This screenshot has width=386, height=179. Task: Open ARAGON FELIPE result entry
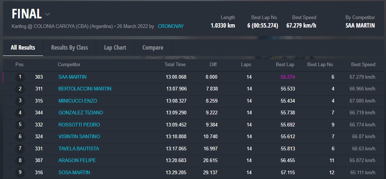77,161
